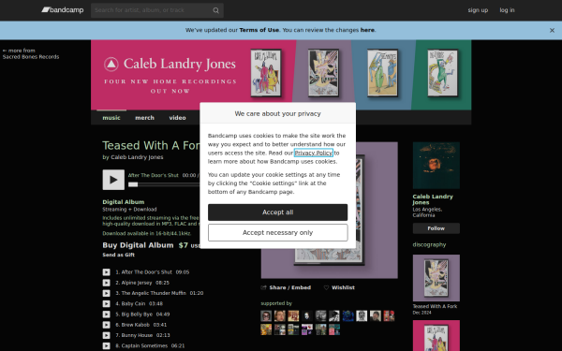Click Buy Digital Album
The height and width of the screenshot is (351, 562).
138,245
